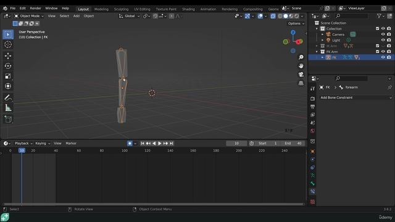Open the Bone Constraints properties tab
The width and height of the screenshot is (395, 222).
click(313, 192)
